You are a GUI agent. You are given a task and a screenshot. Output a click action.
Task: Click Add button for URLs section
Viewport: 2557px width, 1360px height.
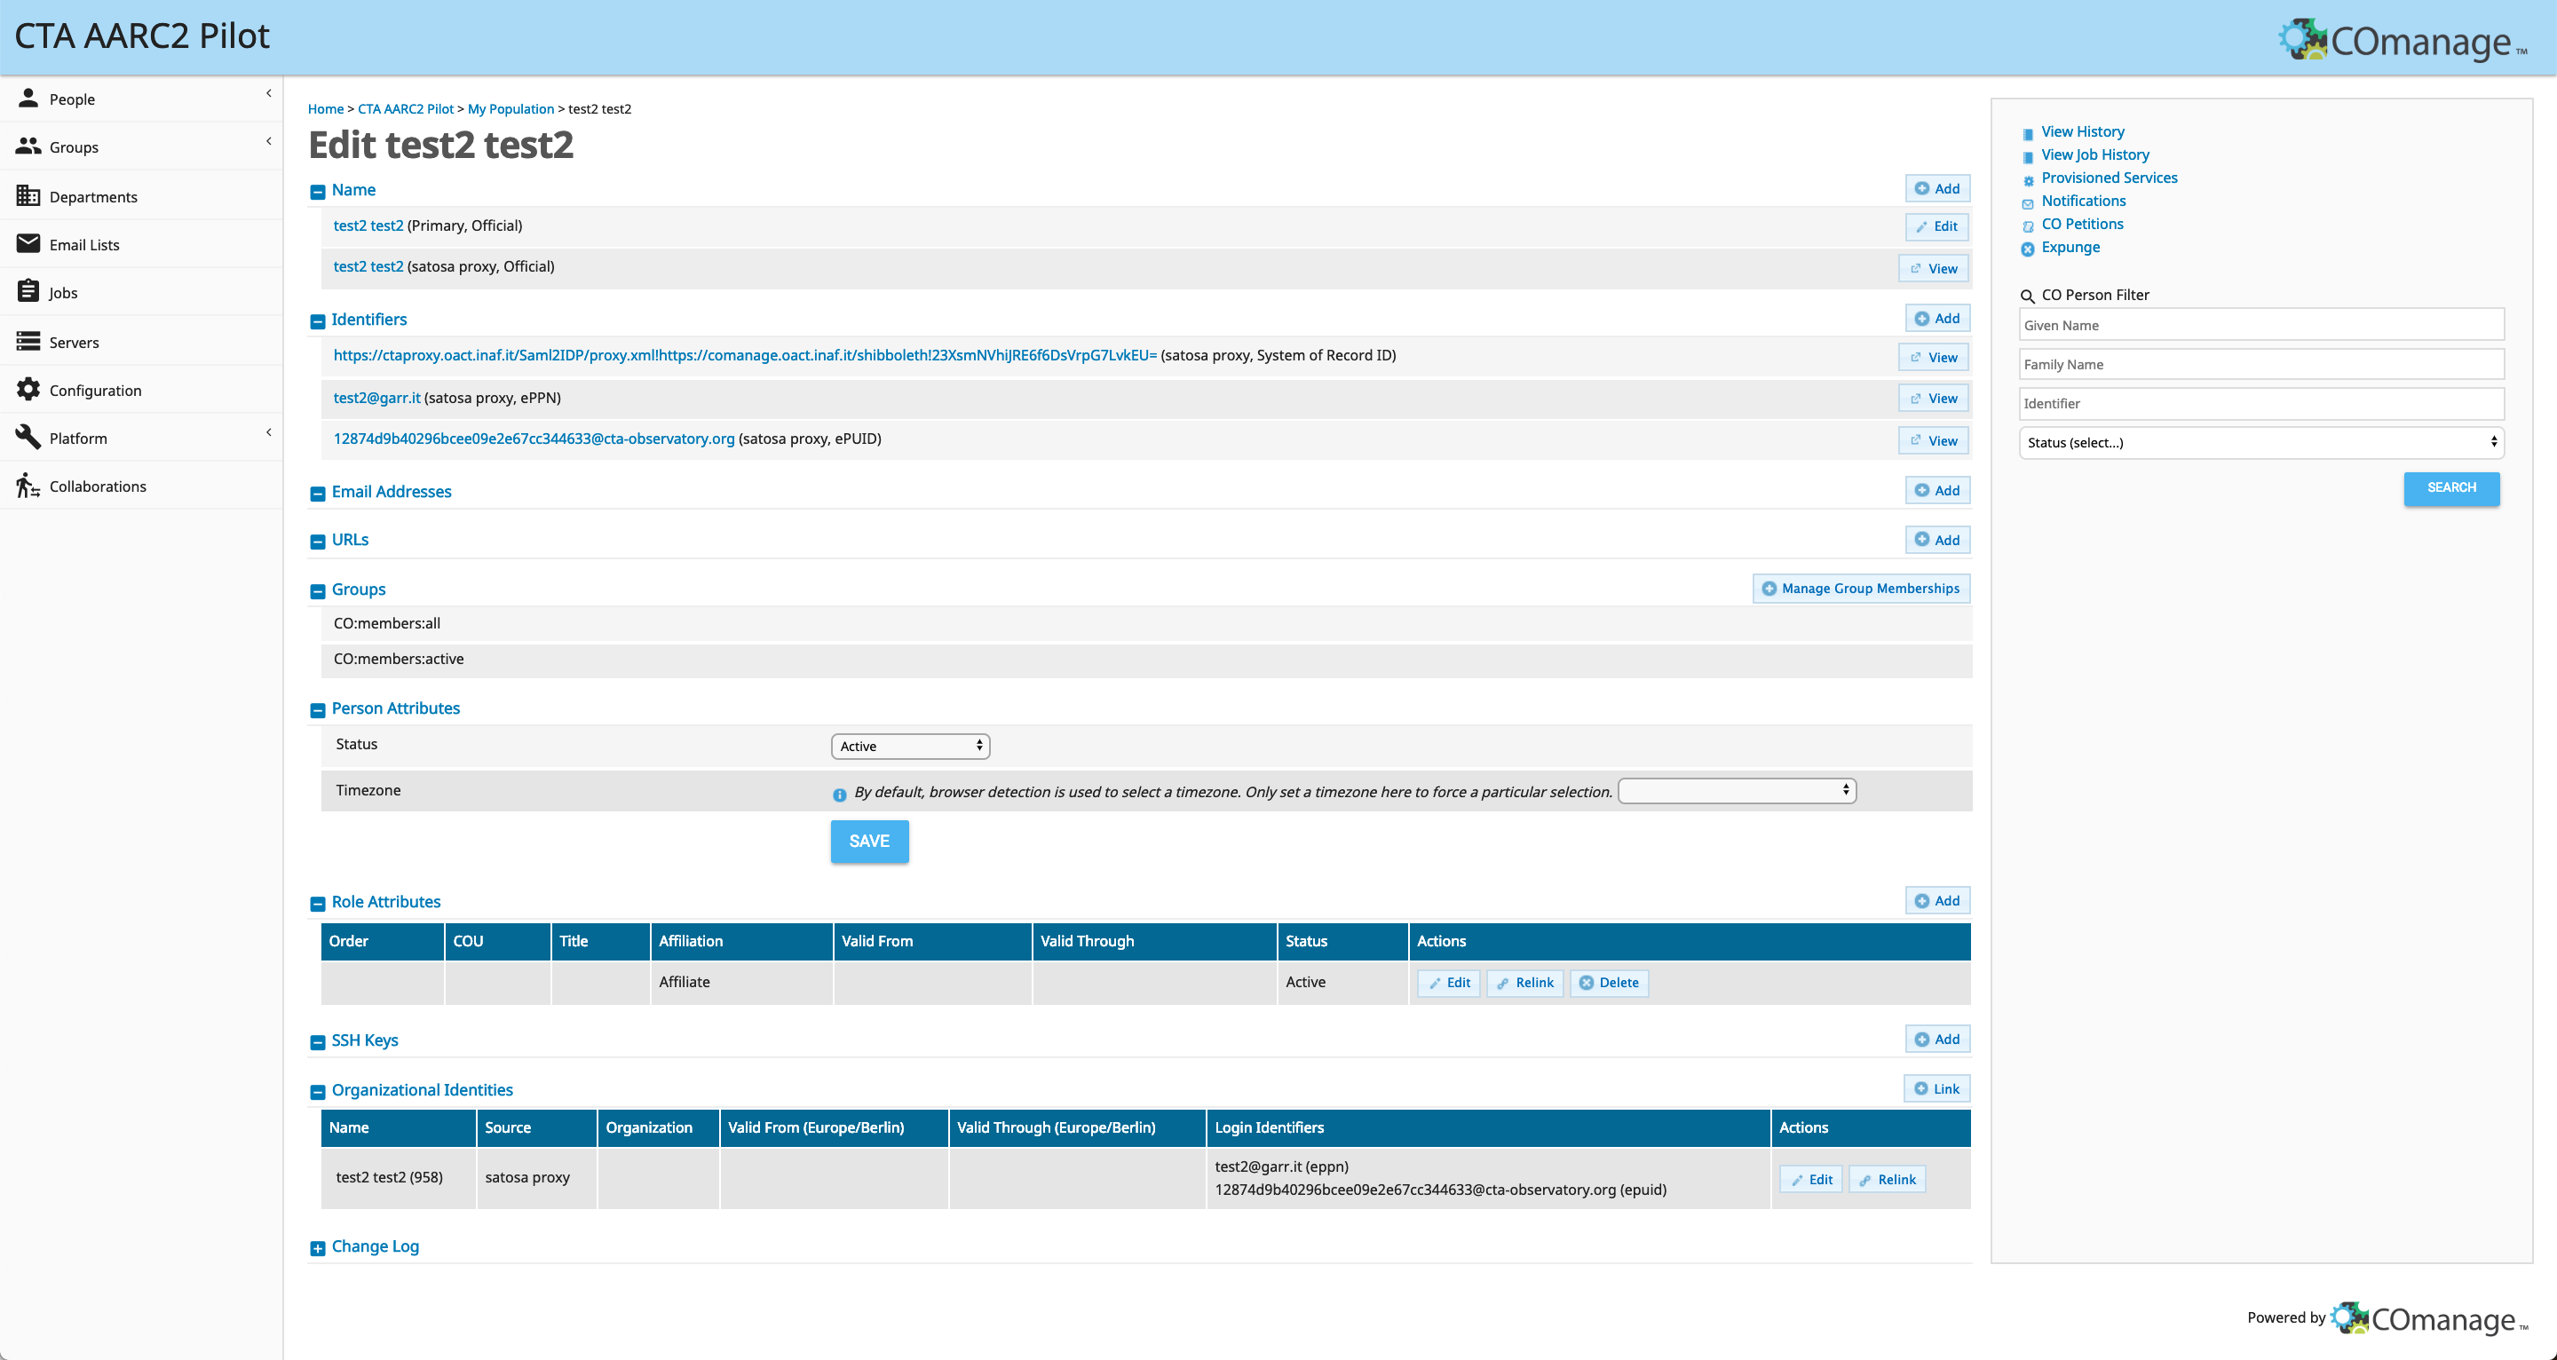click(1937, 540)
